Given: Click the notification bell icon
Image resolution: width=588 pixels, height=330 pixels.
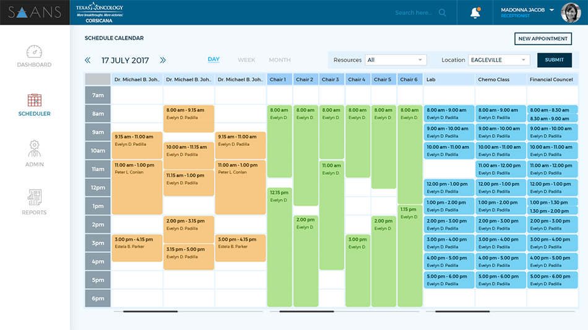Looking at the screenshot, I should click(x=475, y=13).
